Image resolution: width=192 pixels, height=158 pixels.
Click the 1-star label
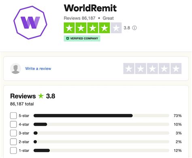tap(24, 151)
